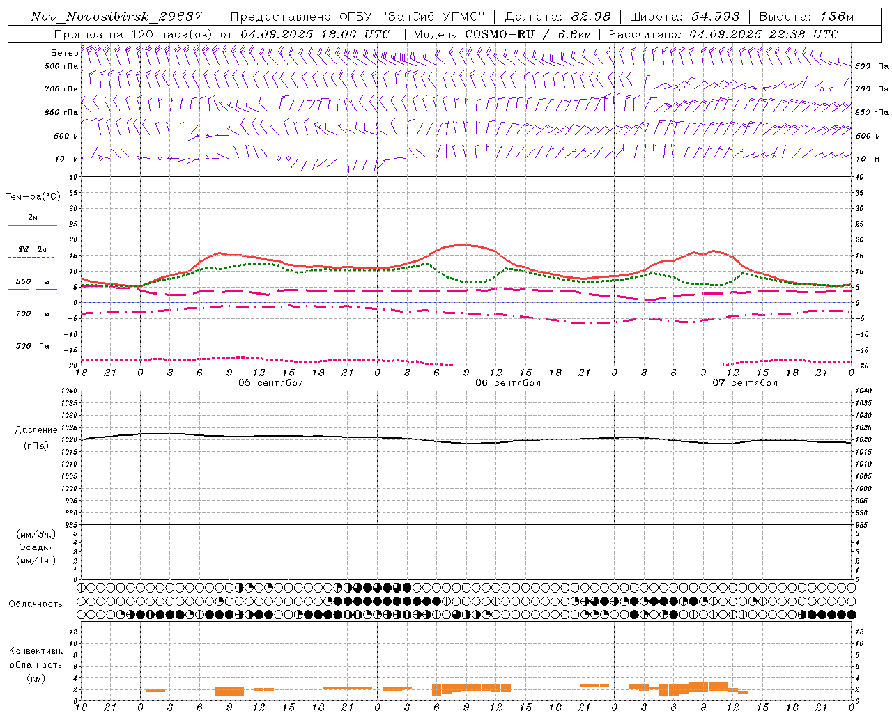This screenshot has width=892, height=713.
Task: Click the 850 гПа temperature legend line sample
Action: (32, 290)
